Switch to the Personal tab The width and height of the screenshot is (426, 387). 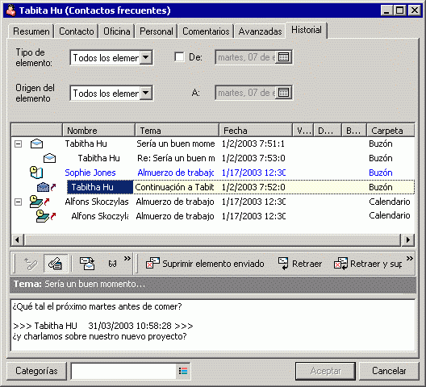click(157, 31)
